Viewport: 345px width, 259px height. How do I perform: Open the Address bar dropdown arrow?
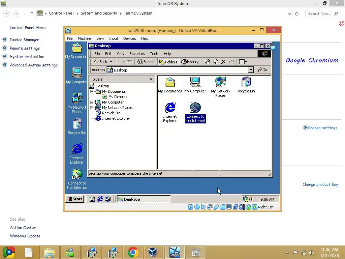(251, 70)
